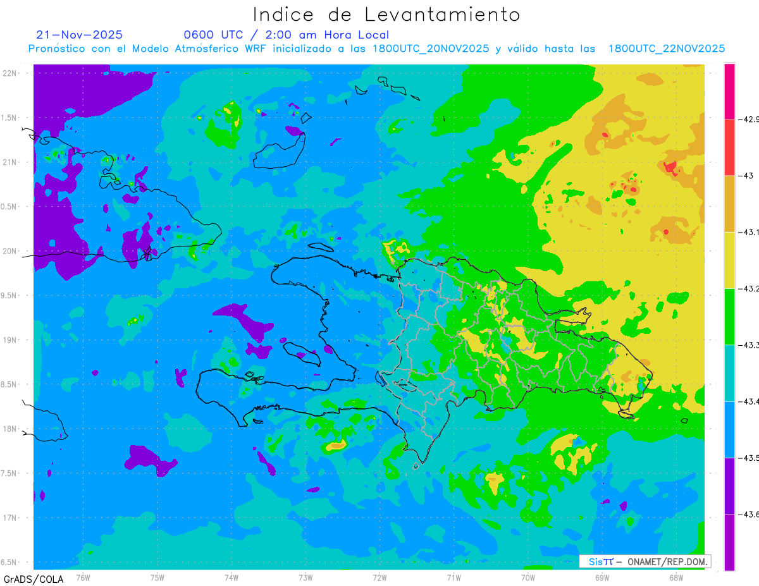Click the 69W longitude label
759x586 pixels.
point(602,577)
